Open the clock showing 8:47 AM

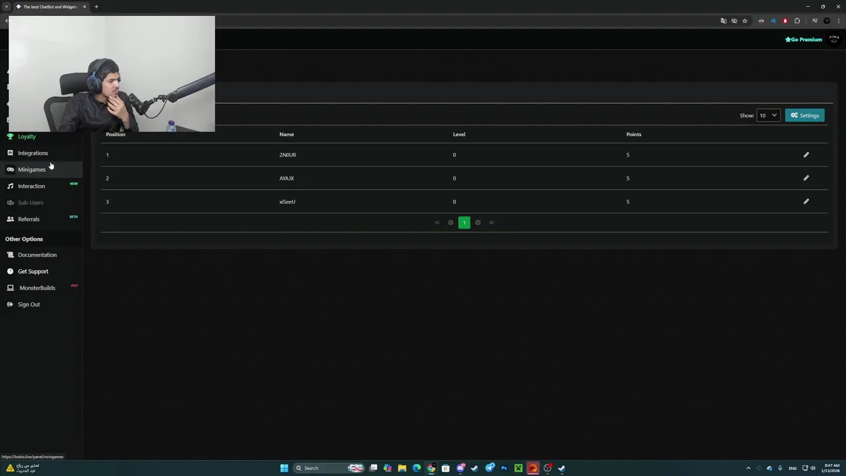[x=831, y=468]
